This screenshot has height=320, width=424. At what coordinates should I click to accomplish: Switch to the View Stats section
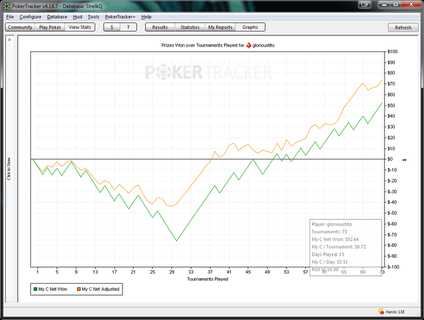(80, 27)
